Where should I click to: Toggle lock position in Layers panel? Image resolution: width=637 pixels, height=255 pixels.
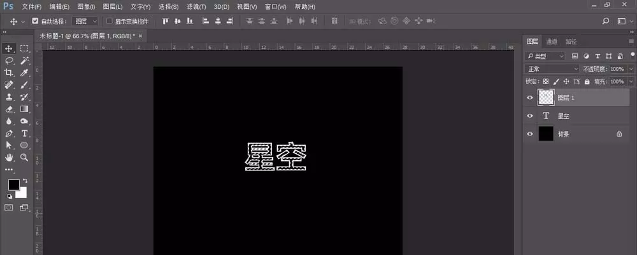[x=566, y=81]
